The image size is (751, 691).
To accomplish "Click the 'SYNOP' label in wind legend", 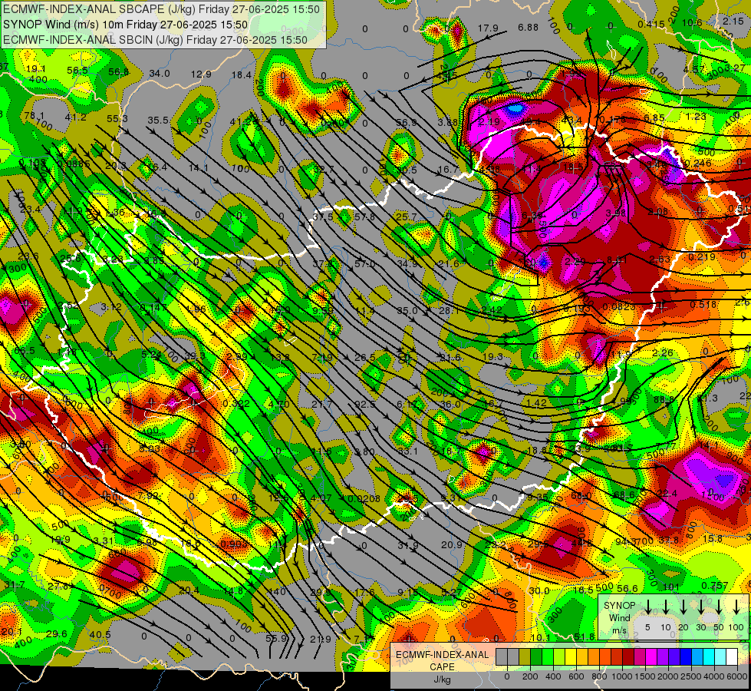I will pyautogui.click(x=619, y=606).
